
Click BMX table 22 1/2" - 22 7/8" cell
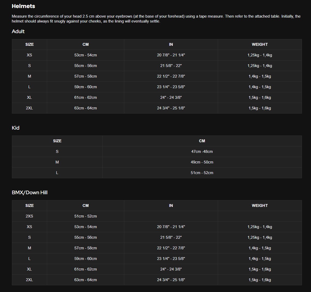click(171, 248)
